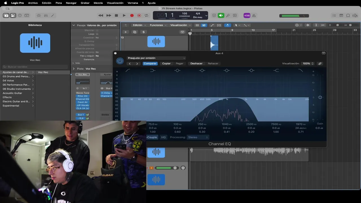Click the plugin link chain icon
The width and height of the screenshot is (361, 203).
click(320, 64)
